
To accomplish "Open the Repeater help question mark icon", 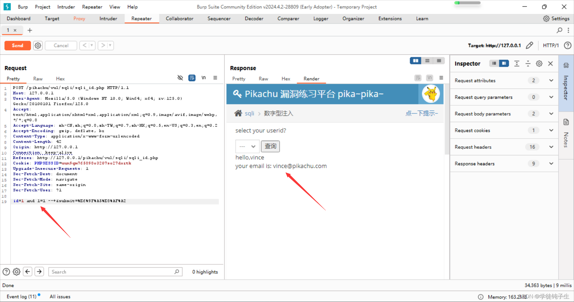I will (x=567, y=45).
